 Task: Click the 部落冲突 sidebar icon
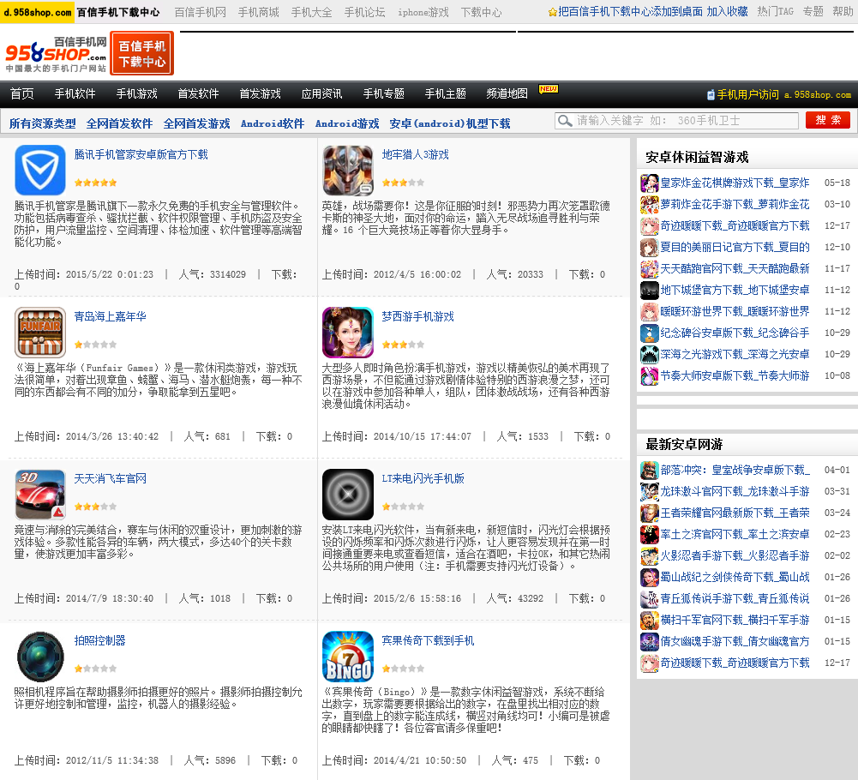coord(649,470)
